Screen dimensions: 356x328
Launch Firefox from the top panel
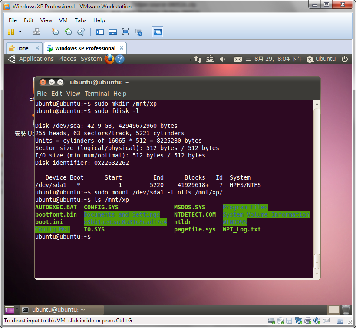(x=109, y=59)
